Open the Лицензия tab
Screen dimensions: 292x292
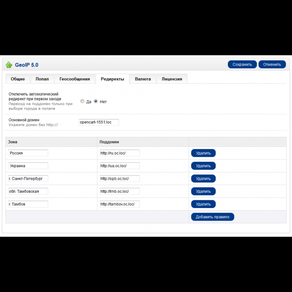pos(172,79)
